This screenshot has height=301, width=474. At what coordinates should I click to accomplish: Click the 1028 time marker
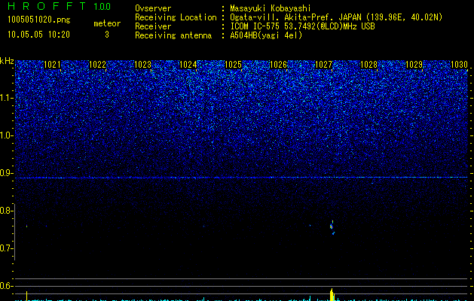[x=369, y=65]
